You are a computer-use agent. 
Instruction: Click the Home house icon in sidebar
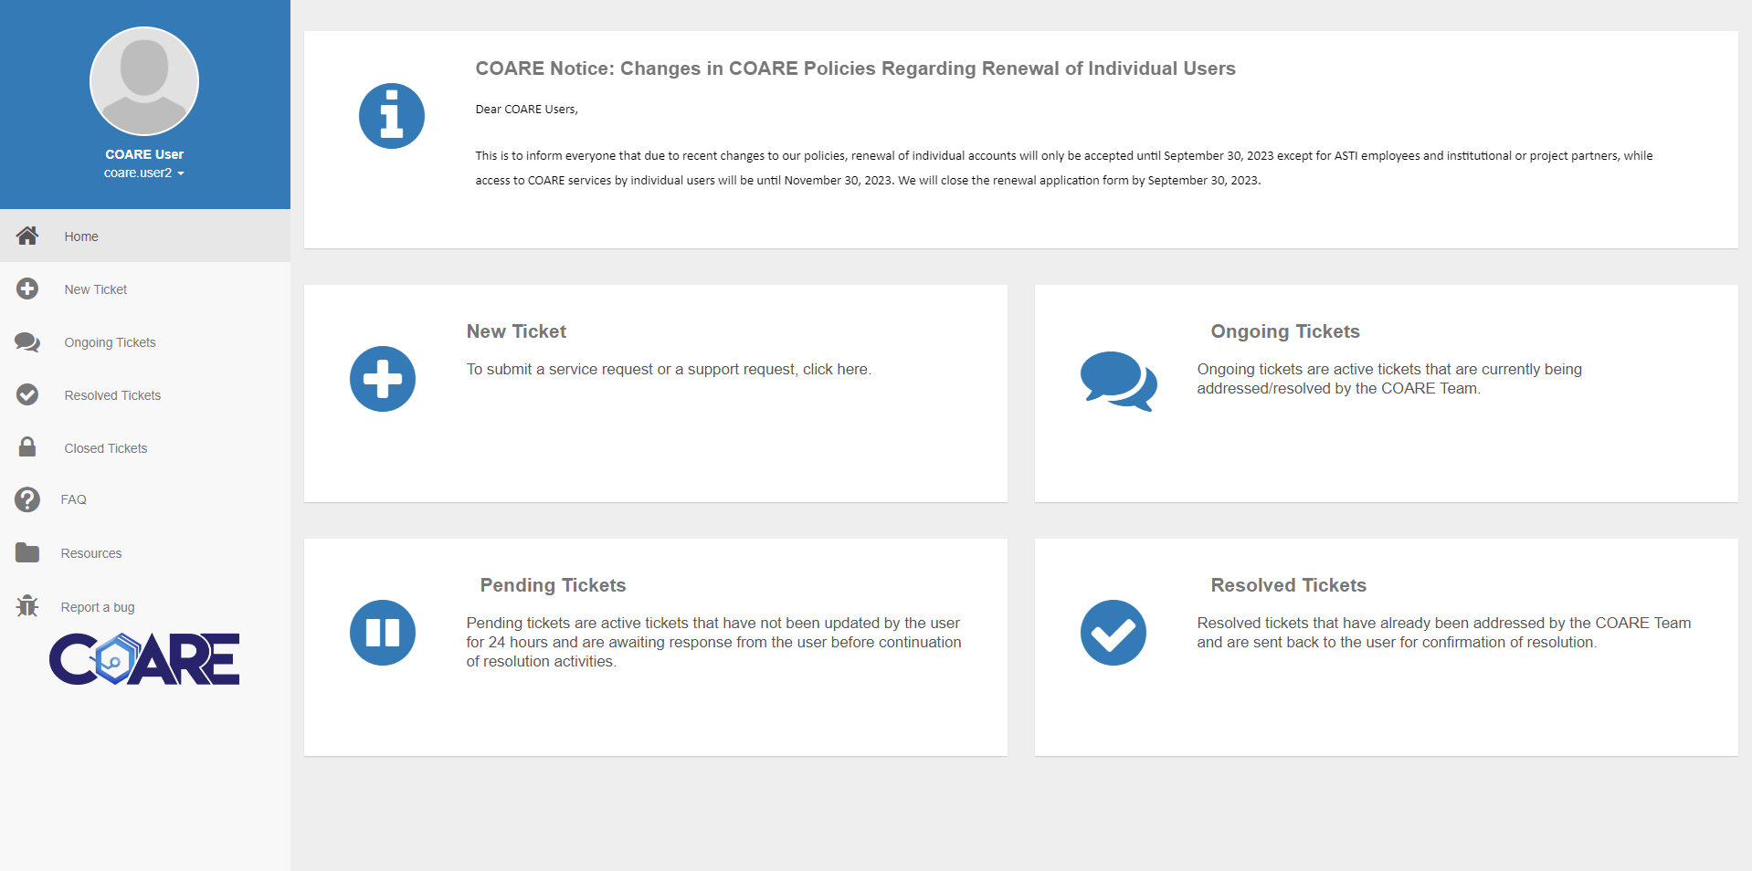tap(27, 236)
